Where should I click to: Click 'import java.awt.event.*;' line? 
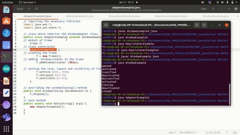tap(42, 27)
